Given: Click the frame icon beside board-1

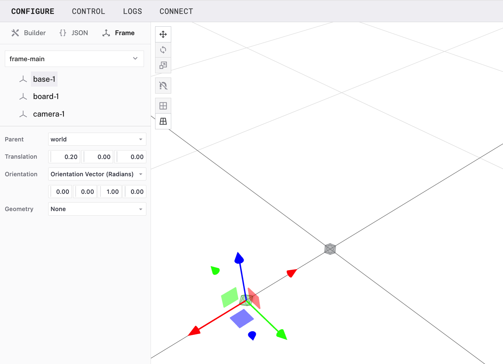Looking at the screenshot, I should click(23, 97).
